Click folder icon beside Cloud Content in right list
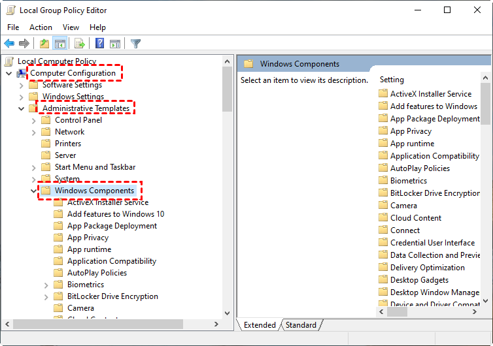Image resolution: width=493 pixels, height=346 pixels. pyautogui.click(x=383, y=218)
